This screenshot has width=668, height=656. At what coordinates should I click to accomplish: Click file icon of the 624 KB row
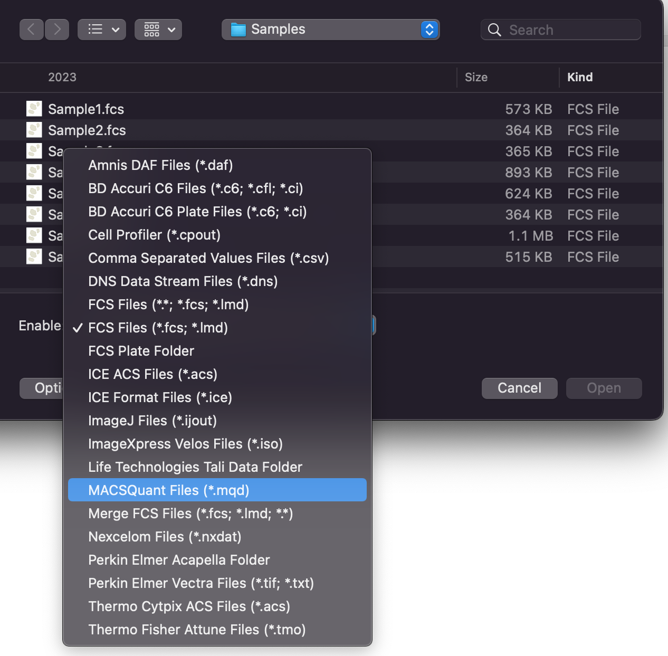(x=34, y=193)
